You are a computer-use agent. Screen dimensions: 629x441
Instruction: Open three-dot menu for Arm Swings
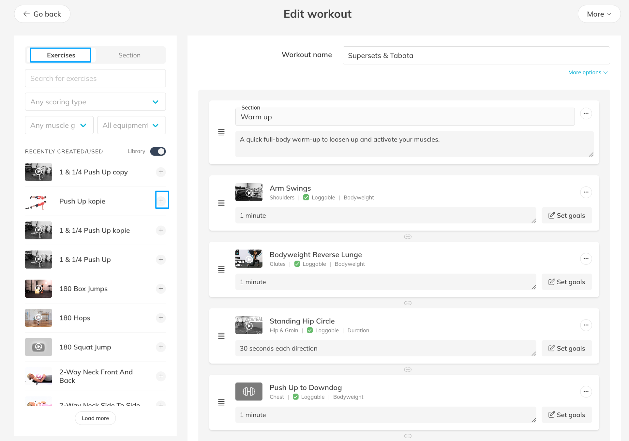(586, 192)
